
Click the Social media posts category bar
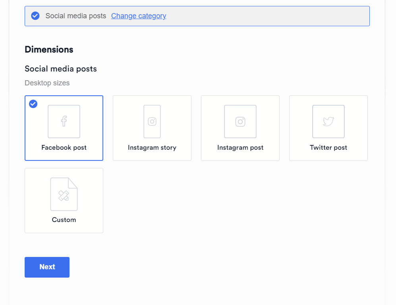197,16
